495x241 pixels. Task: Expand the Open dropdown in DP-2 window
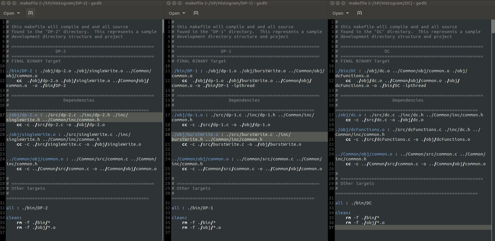point(12,13)
